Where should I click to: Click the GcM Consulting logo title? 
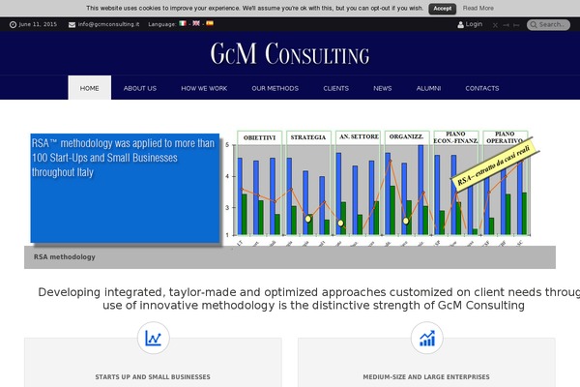point(290,53)
